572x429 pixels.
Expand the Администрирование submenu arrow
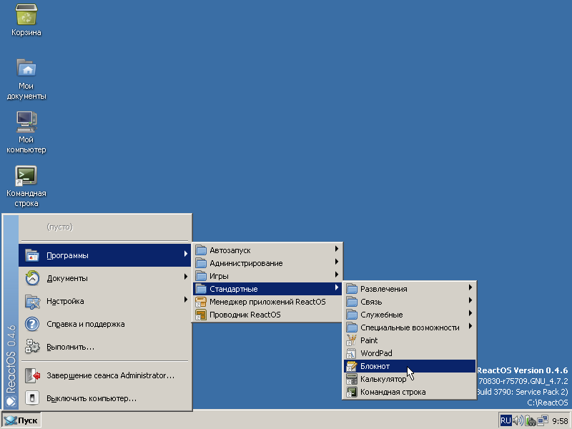pos(336,262)
